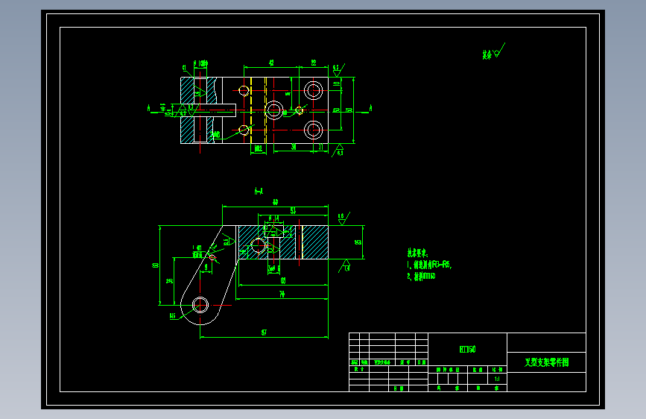Viewport: 646px width, 419px height.
Task: Click the upper-right counterbored hole in top view
Action: coord(314,90)
